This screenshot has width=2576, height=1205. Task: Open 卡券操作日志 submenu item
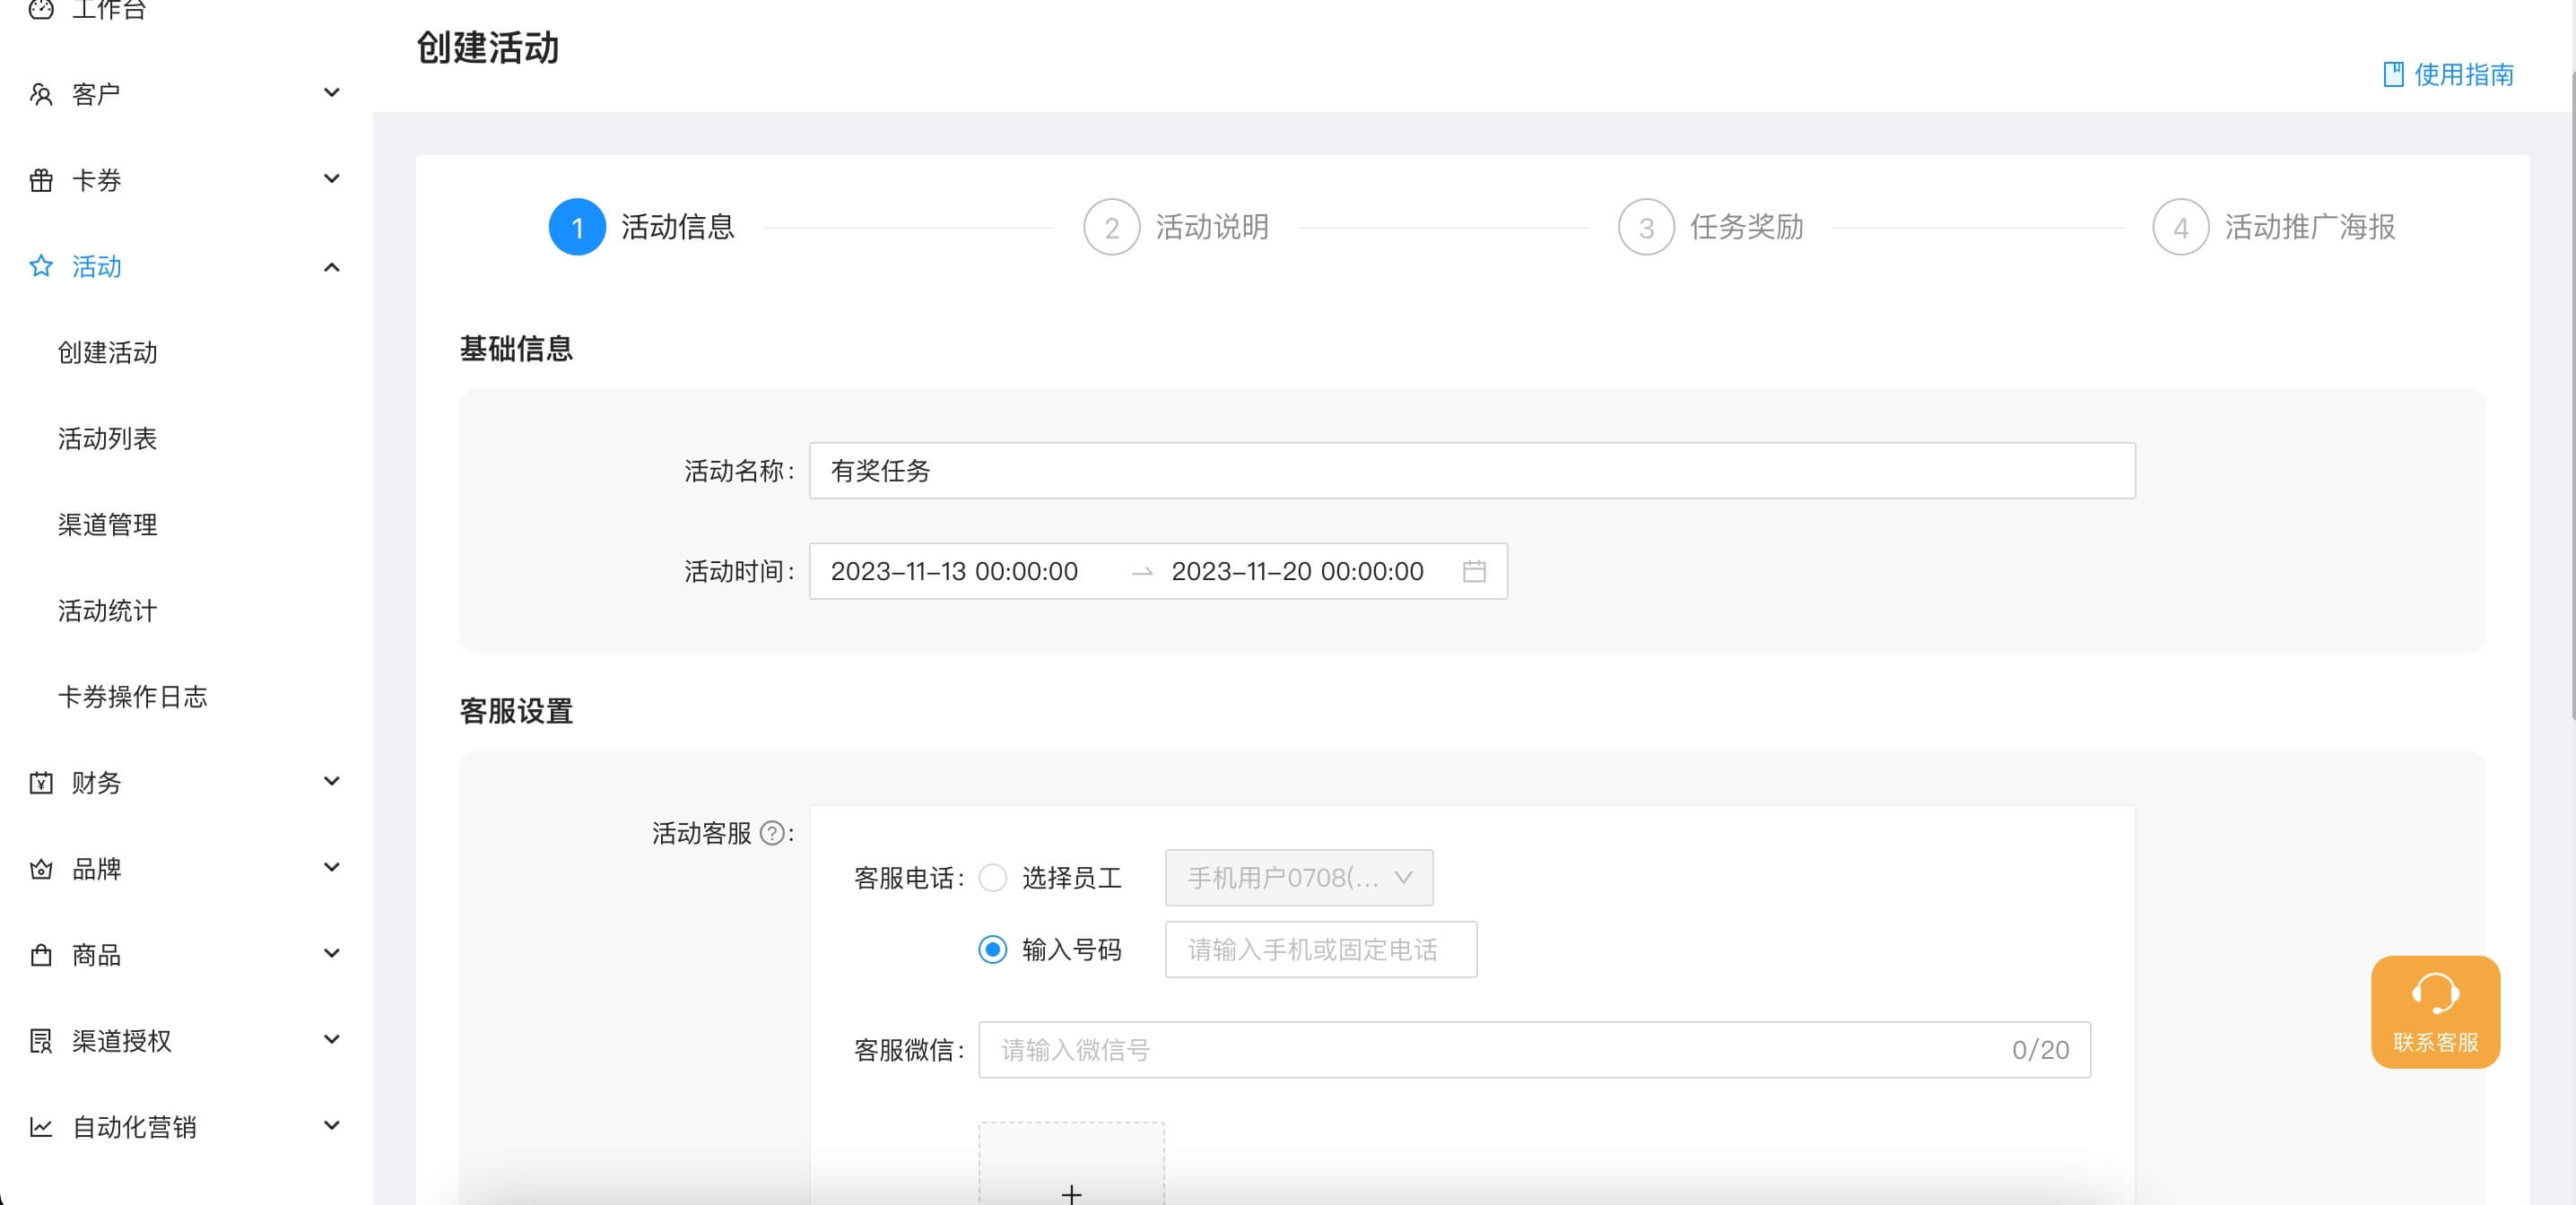(x=132, y=696)
